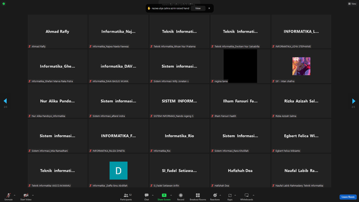Click the Leave Room button

348,197
